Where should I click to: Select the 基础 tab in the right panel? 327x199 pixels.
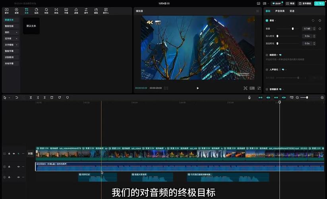pyautogui.click(x=268, y=11)
